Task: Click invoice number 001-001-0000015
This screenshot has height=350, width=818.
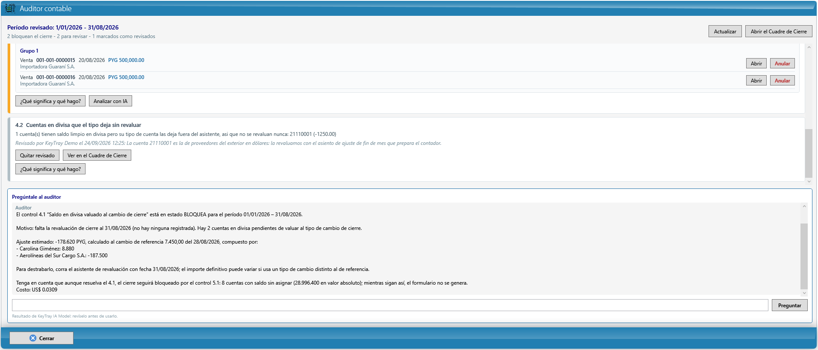Action: pos(56,60)
